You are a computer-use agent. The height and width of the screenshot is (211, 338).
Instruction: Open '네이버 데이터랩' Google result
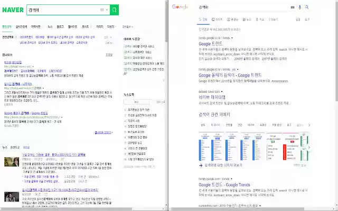212,97
